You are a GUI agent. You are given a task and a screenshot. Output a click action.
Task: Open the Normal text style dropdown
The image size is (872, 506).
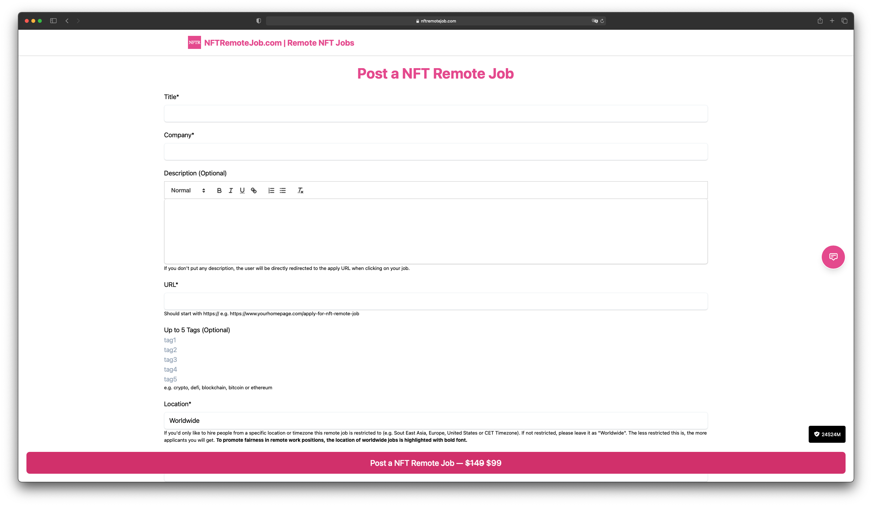click(x=188, y=190)
